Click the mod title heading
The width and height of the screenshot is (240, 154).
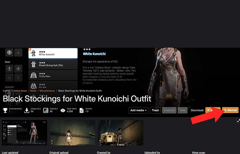pos(77,99)
